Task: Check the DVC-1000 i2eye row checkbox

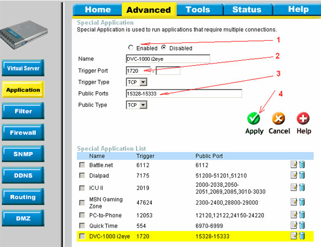Action: (x=82, y=236)
